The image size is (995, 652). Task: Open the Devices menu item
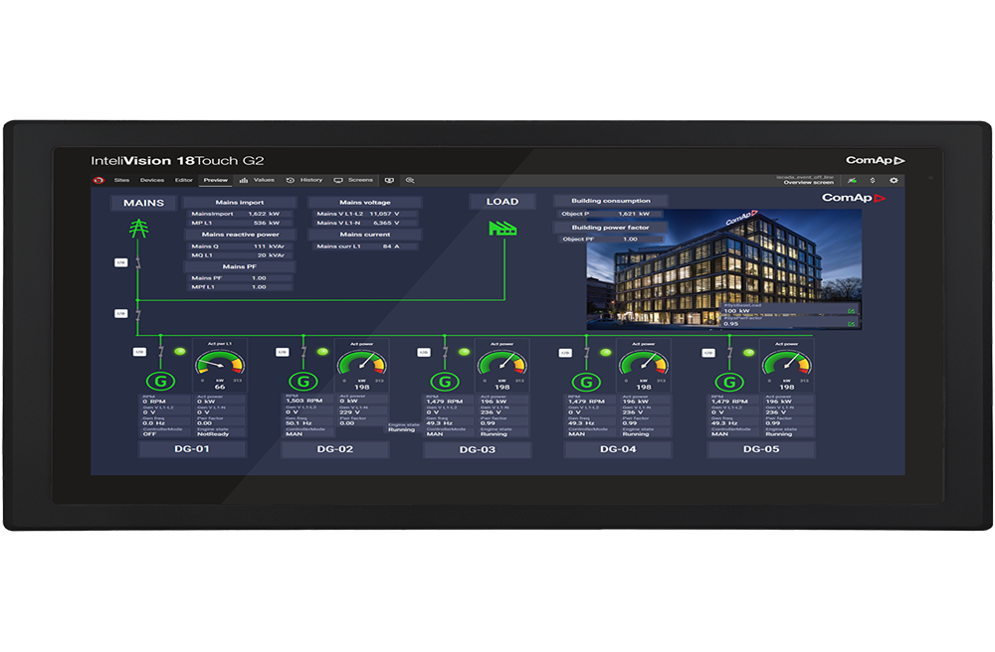pyautogui.click(x=151, y=180)
